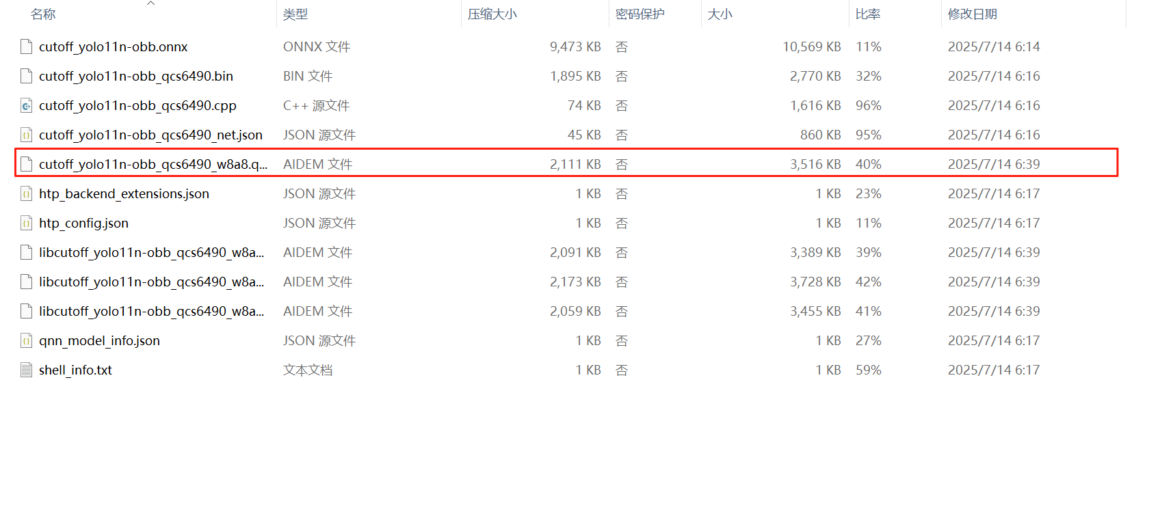Sort by the 大小 column header

point(719,14)
